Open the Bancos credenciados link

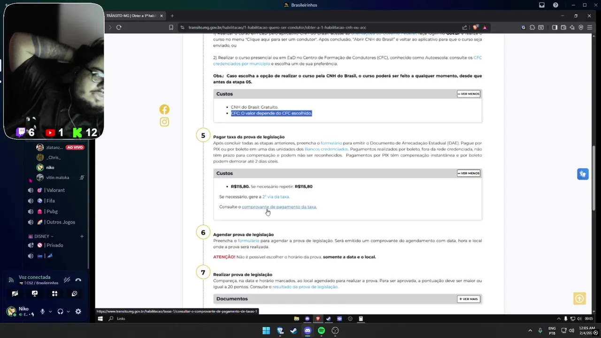pyautogui.click(x=326, y=149)
